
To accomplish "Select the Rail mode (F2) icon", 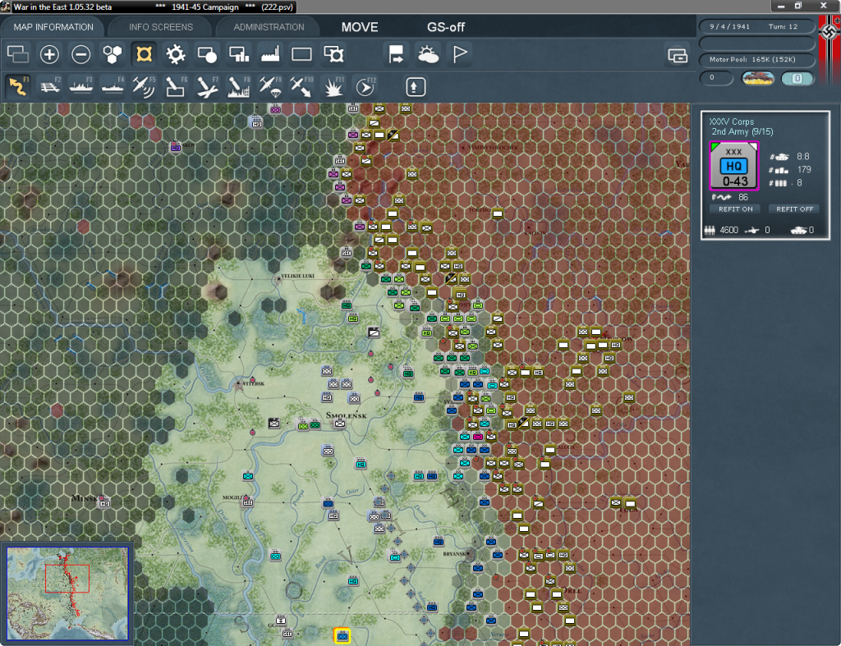I will [x=50, y=87].
